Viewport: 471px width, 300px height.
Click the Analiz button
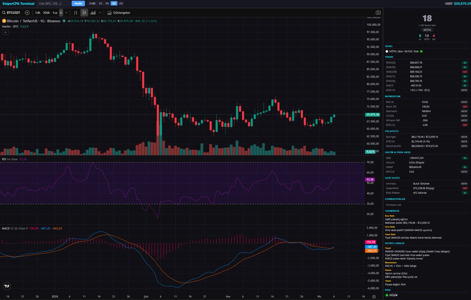(x=78, y=4)
